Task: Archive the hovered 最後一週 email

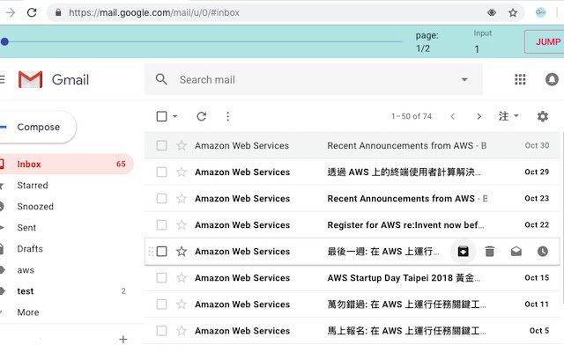Action: pyautogui.click(x=464, y=252)
